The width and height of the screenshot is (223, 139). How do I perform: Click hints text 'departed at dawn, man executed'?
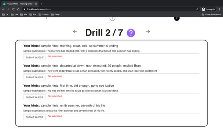pyautogui.click(x=83, y=66)
